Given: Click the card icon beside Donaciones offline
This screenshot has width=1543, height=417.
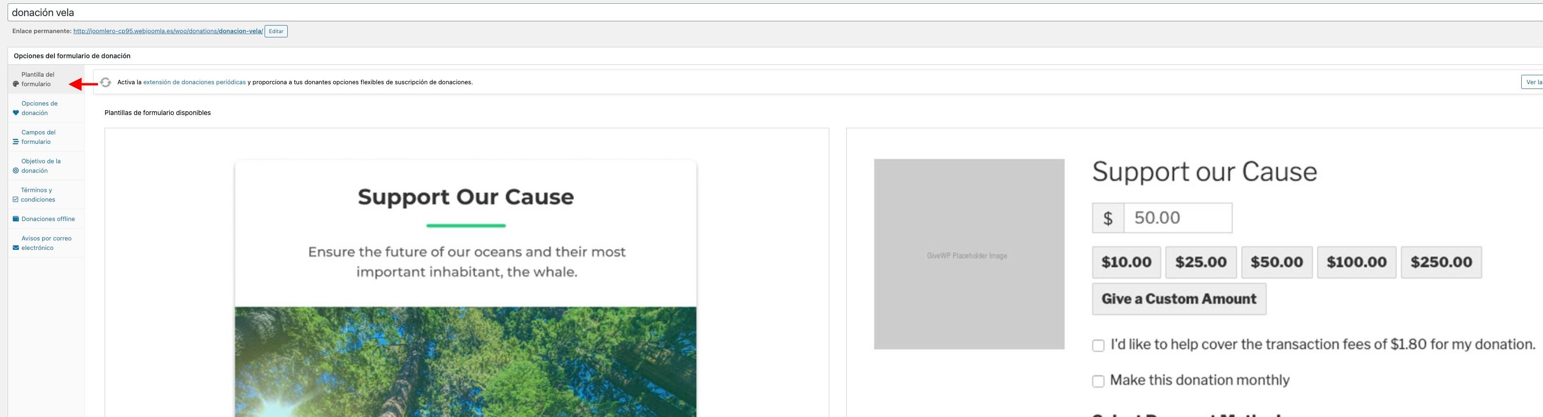Looking at the screenshot, I should [16, 219].
